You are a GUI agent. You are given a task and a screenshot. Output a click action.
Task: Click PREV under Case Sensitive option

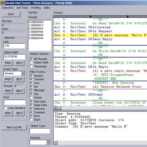(x=8, y=113)
